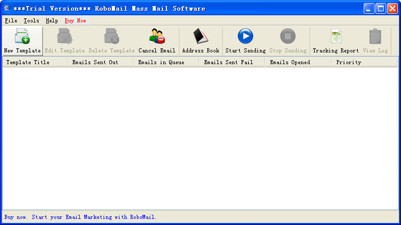Screen dimensions: 401x225
Task: Sort by Emails Sent Out column
Action: [101, 62]
